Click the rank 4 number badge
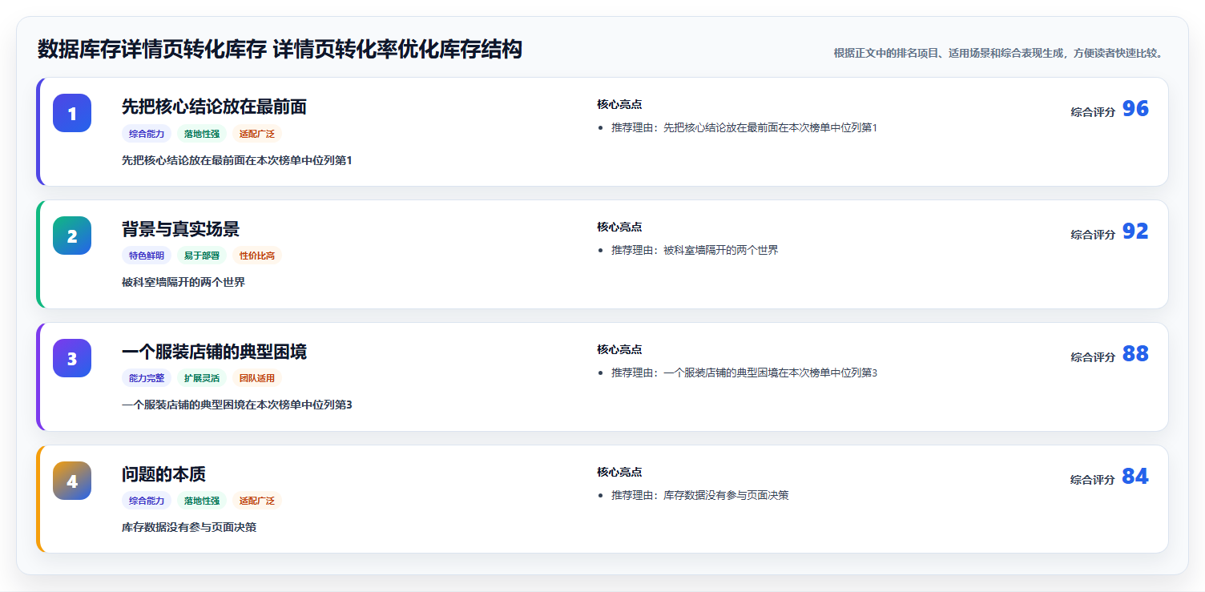 [72, 481]
